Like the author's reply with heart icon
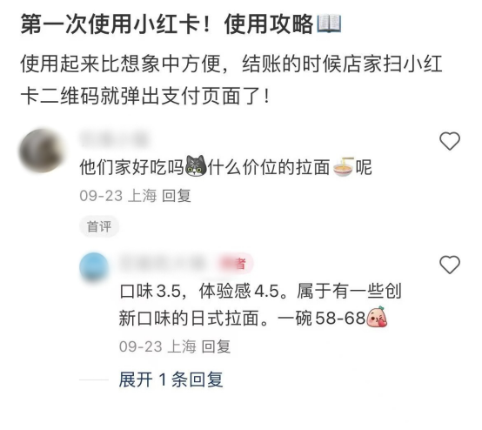This screenshot has width=482, height=430. [450, 265]
